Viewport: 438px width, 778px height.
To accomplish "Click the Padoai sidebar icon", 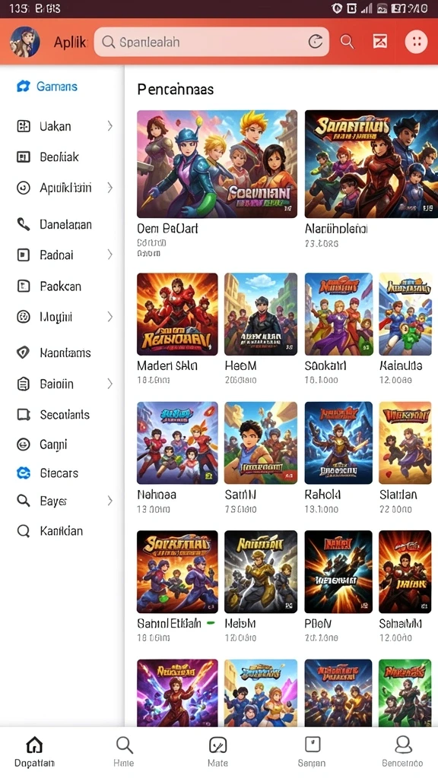I will 23,255.
